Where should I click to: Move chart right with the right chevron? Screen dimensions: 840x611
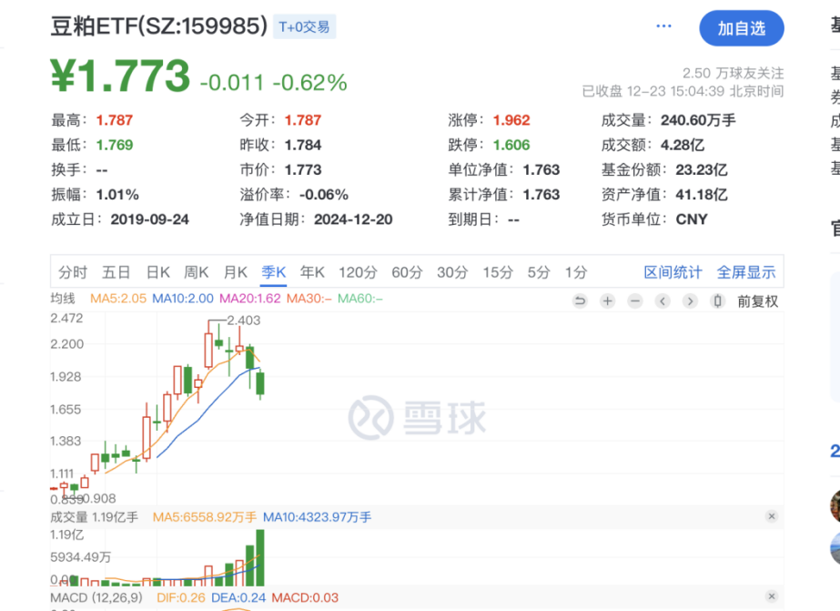pyautogui.click(x=690, y=301)
